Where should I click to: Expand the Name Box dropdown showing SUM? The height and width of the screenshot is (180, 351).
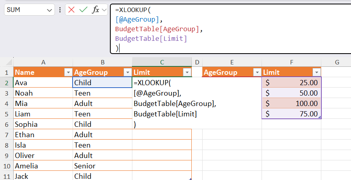click(x=49, y=10)
